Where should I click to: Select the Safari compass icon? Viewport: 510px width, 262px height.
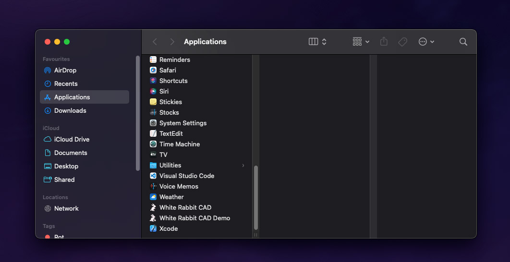pyautogui.click(x=153, y=70)
